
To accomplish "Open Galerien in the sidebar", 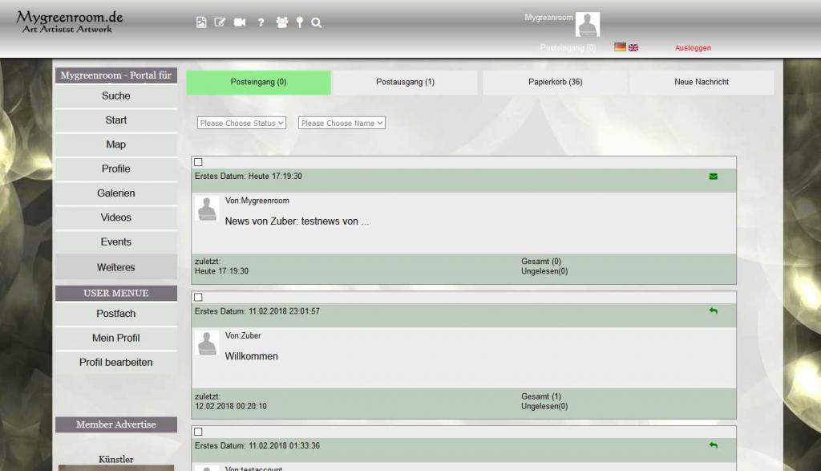I will [x=116, y=193].
